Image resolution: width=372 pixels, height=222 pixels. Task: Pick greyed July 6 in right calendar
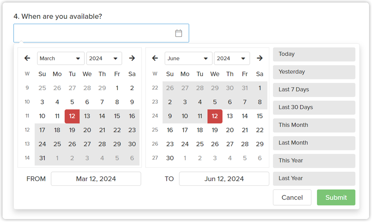(x=260, y=158)
